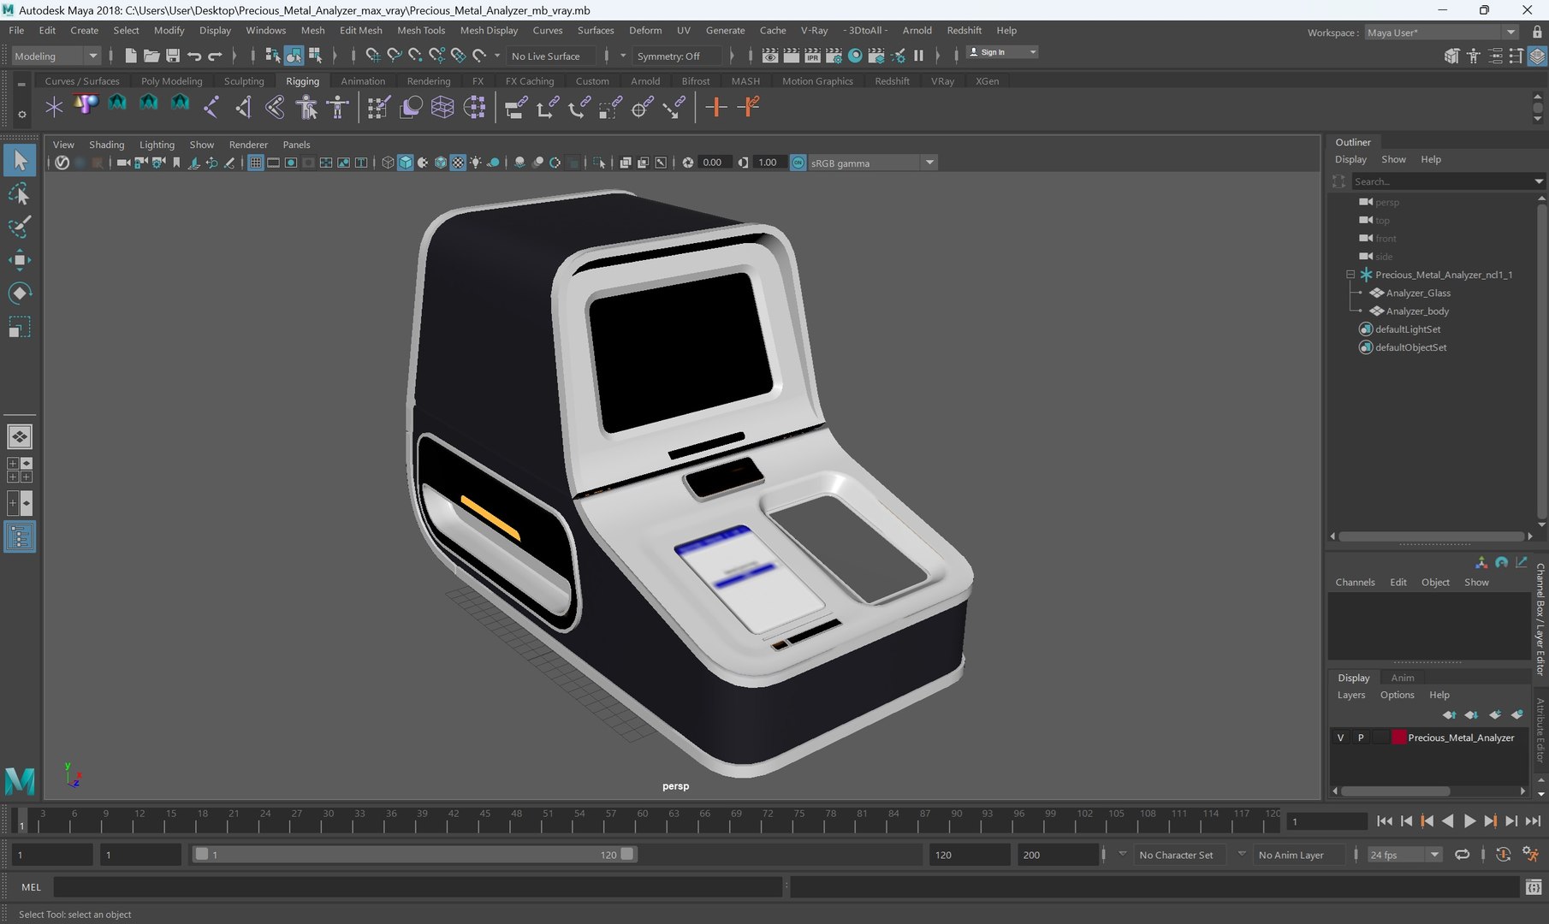Select the Select Tool arrow in toolbox
Viewport: 1549px width, 924px height.
coord(20,160)
